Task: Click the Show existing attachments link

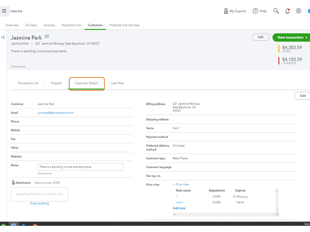Action: click(x=39, y=203)
